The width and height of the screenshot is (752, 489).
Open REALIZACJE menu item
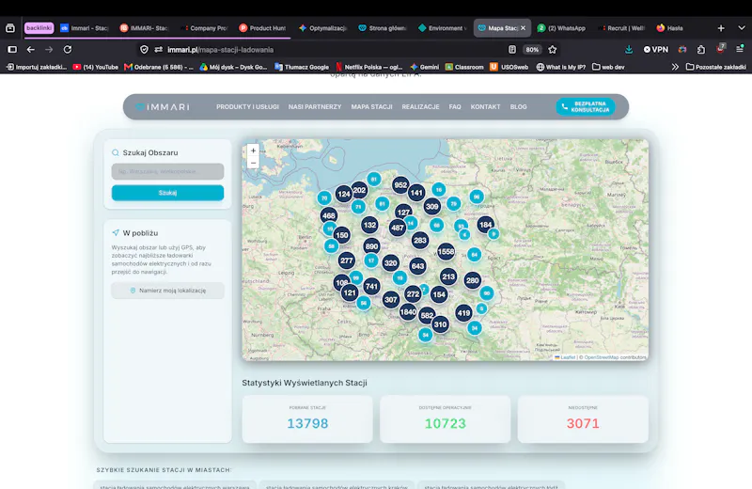pyautogui.click(x=420, y=107)
